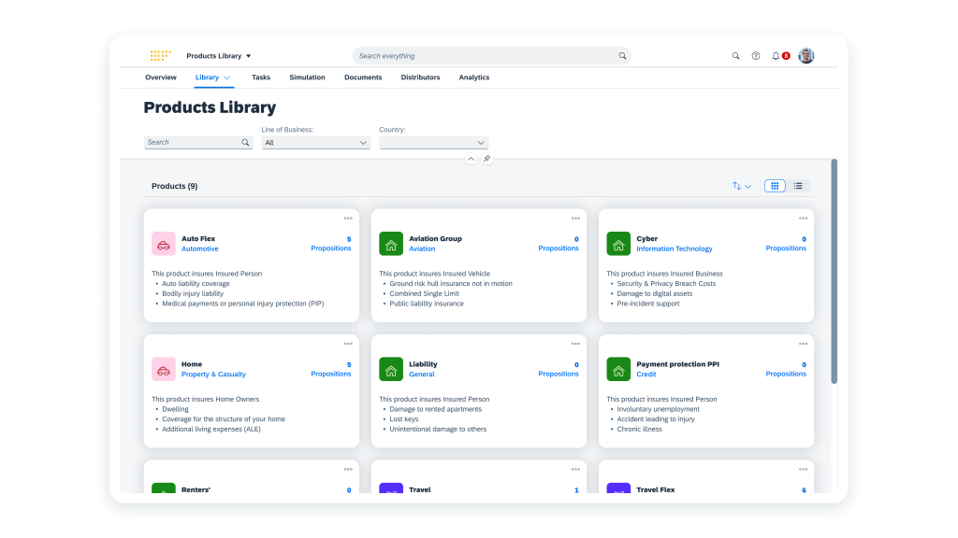Viewport: 958px width, 538px height.
Task: Open more options on Travel card
Action: [575, 470]
